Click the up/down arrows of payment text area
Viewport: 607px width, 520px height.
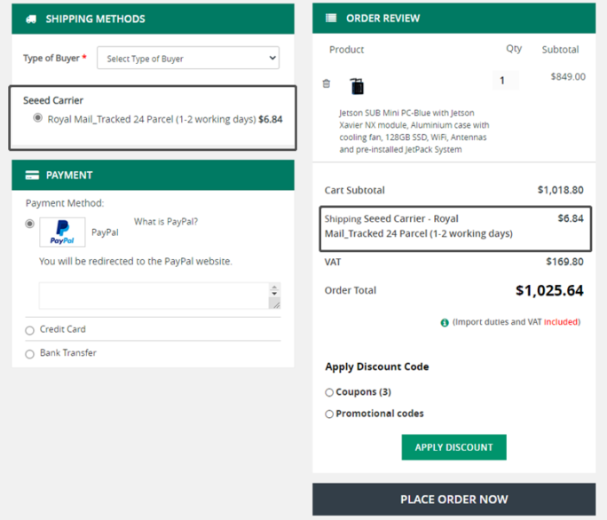click(274, 290)
